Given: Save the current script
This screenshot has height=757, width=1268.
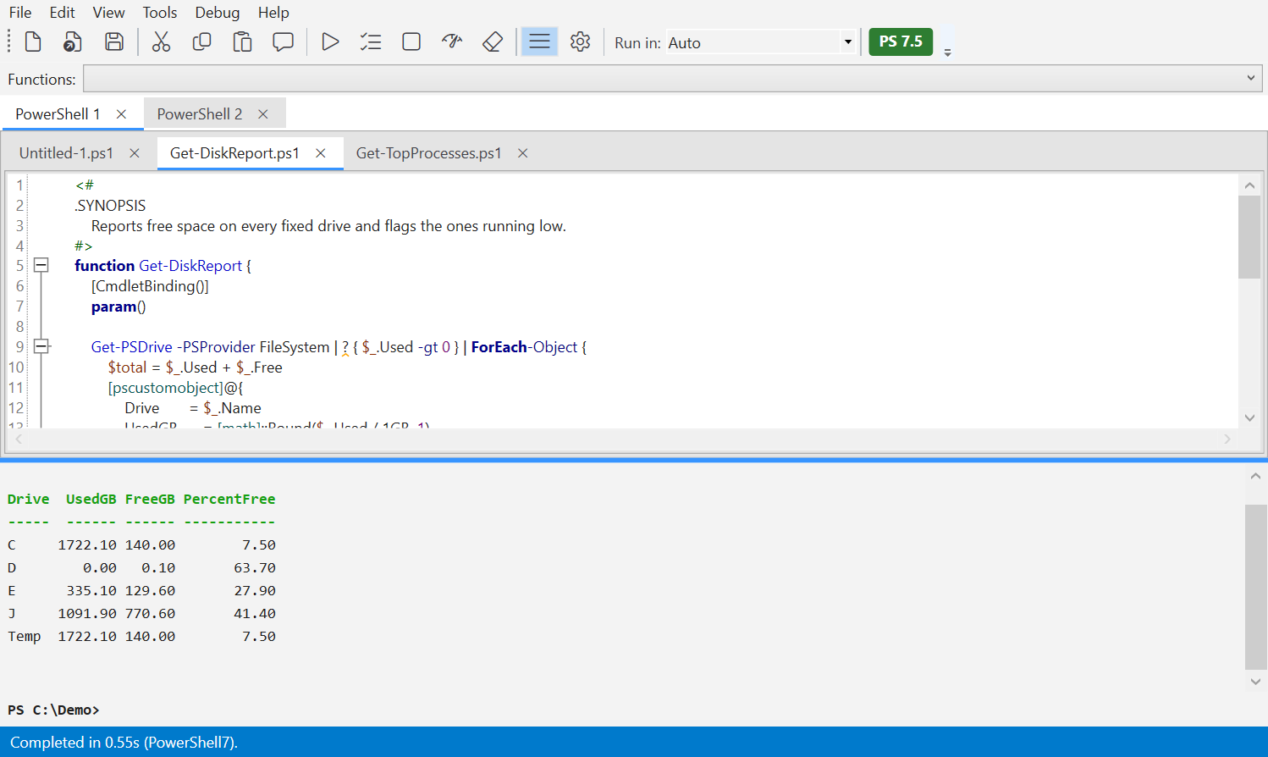Looking at the screenshot, I should click(114, 41).
